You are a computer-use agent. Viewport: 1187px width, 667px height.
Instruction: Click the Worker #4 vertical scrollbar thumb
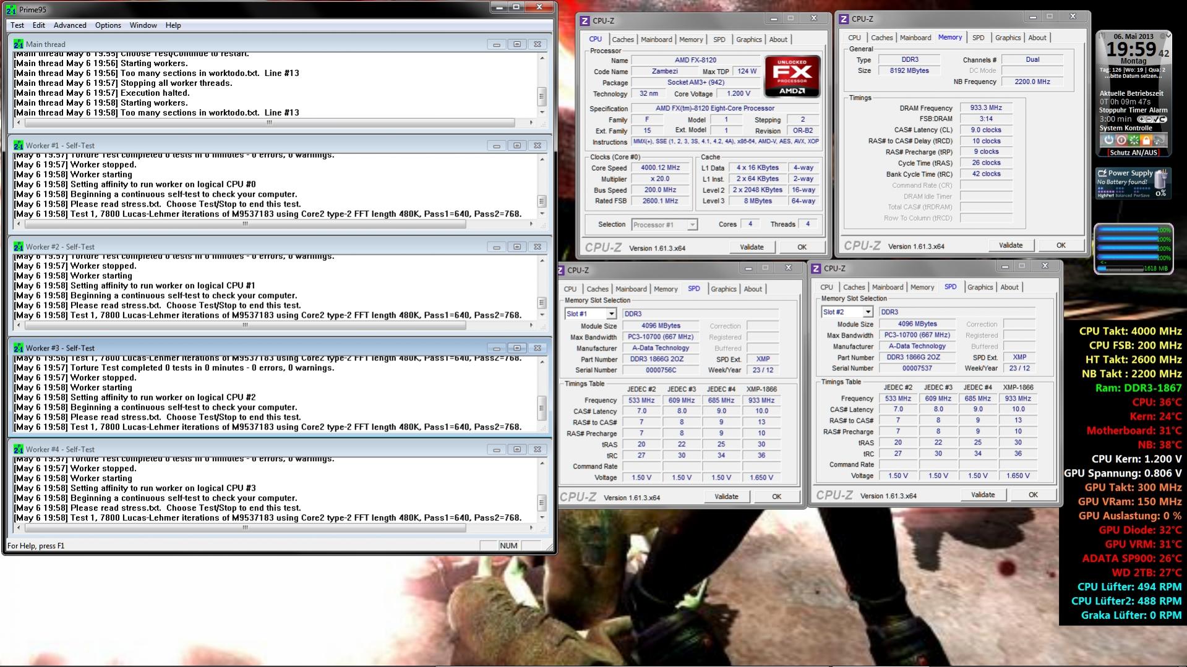pyautogui.click(x=542, y=502)
